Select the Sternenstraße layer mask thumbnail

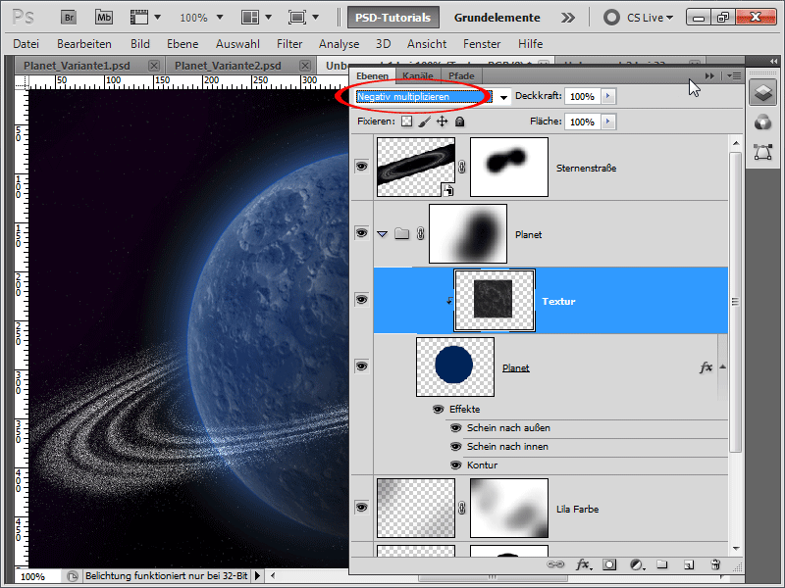coord(509,167)
